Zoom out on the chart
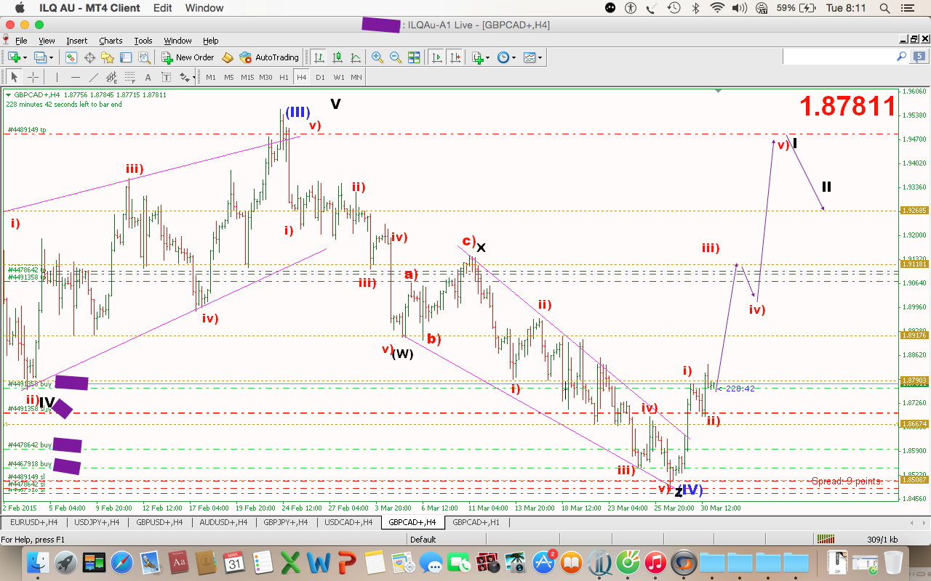The image size is (931, 581). click(x=396, y=57)
